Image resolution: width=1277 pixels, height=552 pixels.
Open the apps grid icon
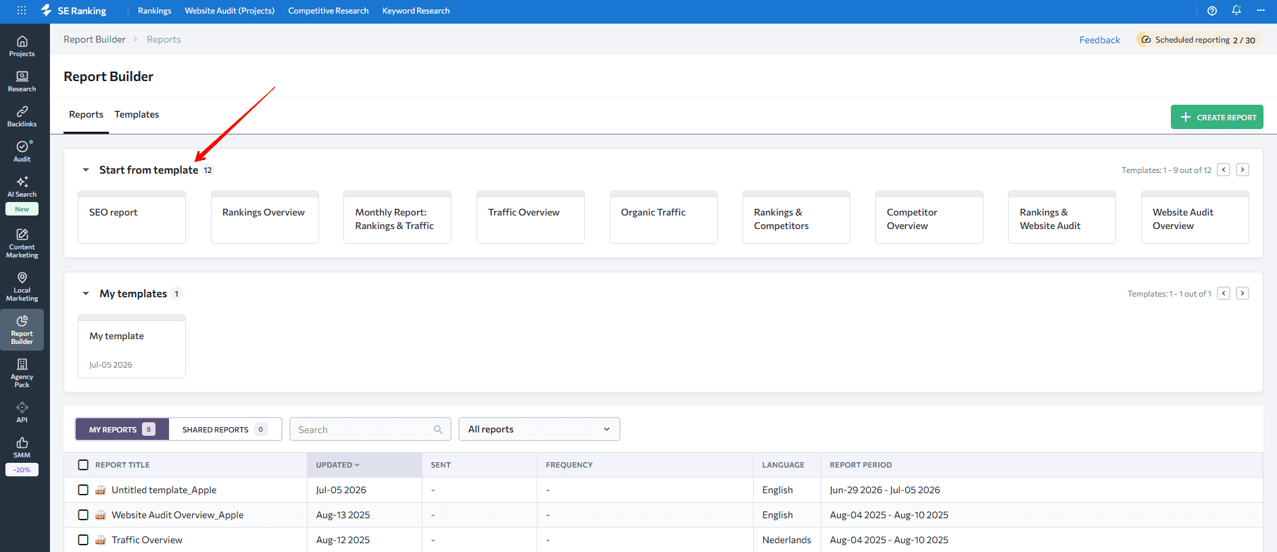22,10
